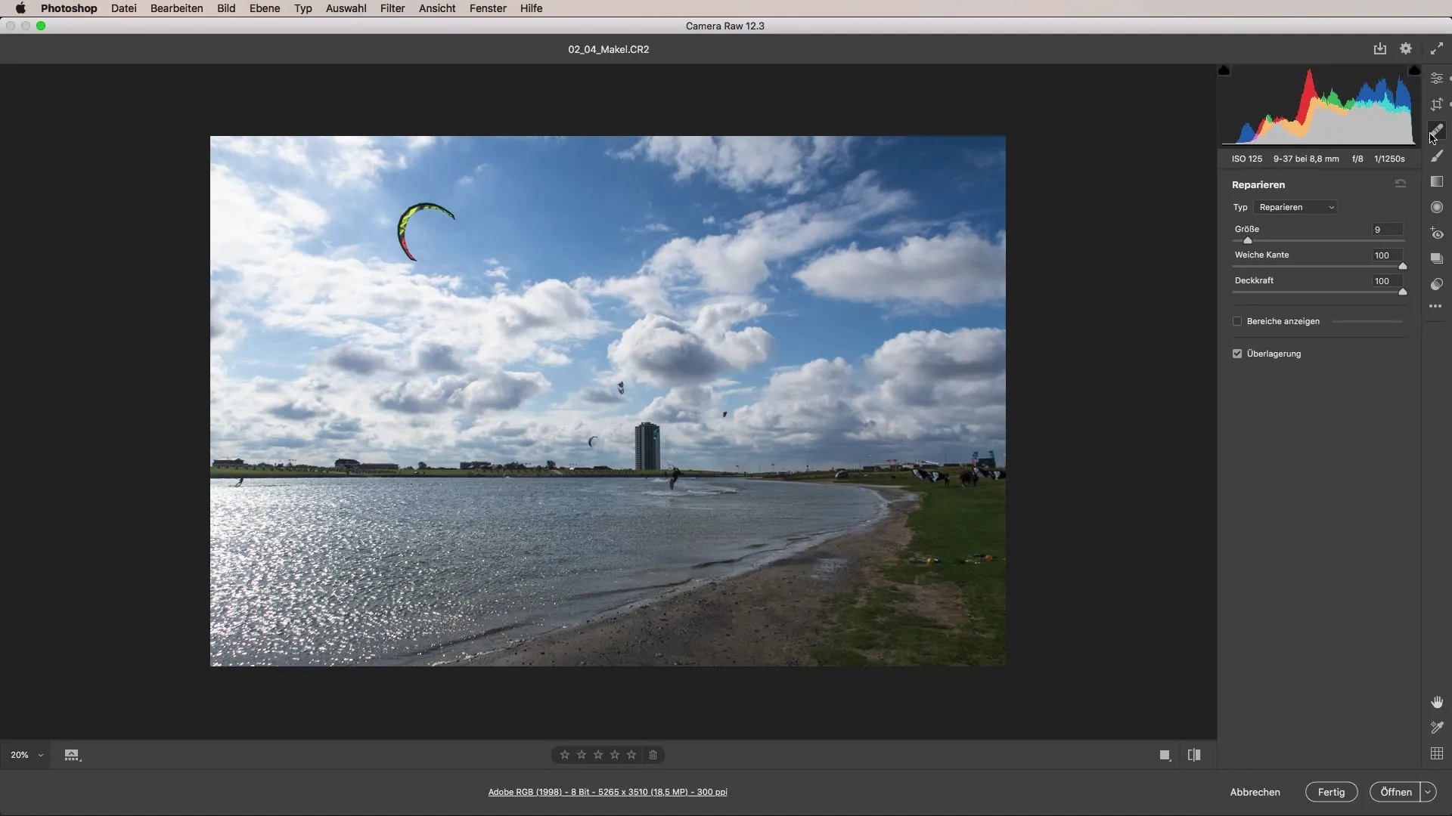Image resolution: width=1452 pixels, height=816 pixels.
Task: Adjust the Deckkraft slider handle
Action: coord(1402,292)
